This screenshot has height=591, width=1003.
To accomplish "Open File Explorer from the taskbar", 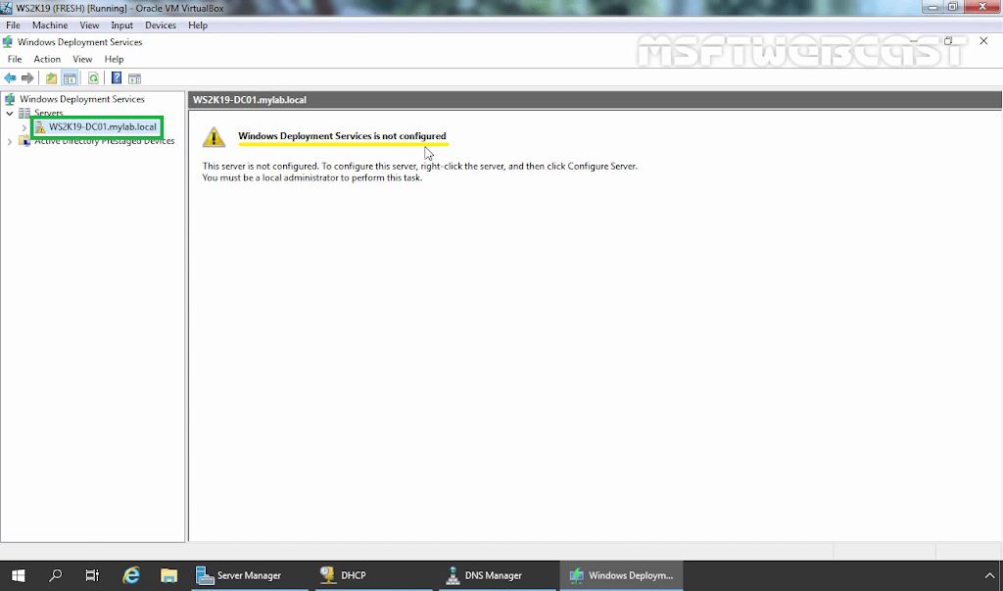I will (168, 575).
